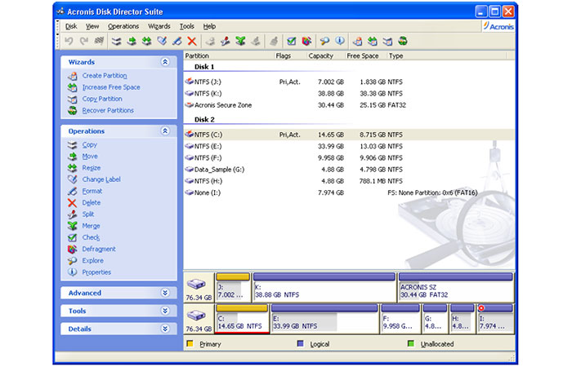Click the Change Label icon in the toolbar

(162, 41)
